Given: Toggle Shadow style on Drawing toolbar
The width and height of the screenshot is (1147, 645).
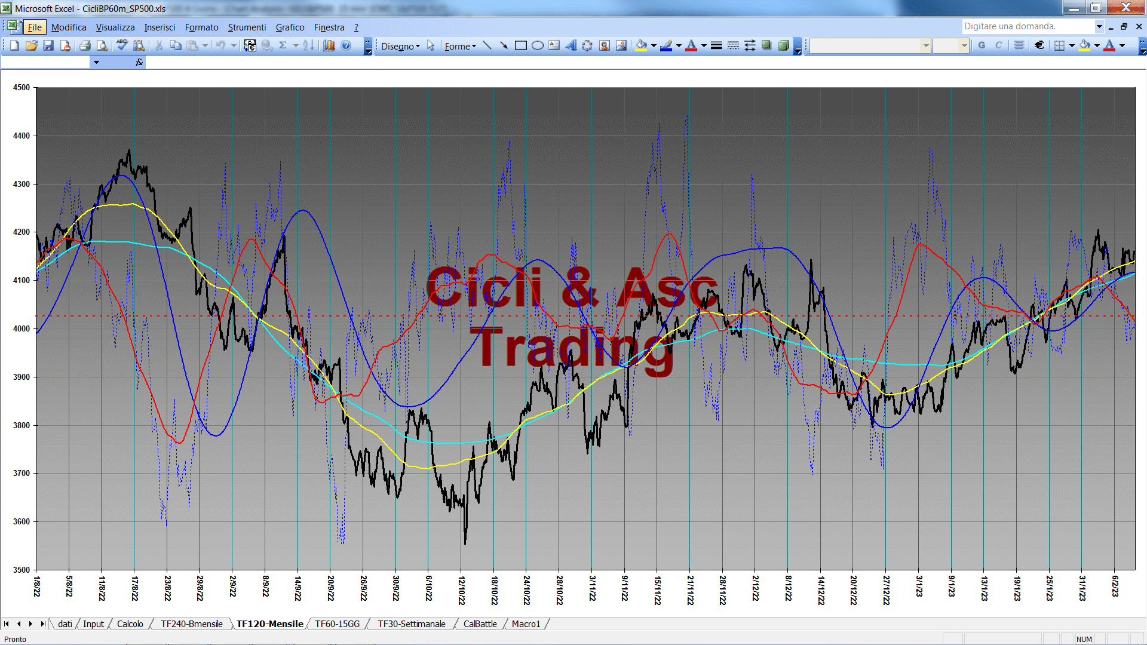Looking at the screenshot, I should pos(766,45).
